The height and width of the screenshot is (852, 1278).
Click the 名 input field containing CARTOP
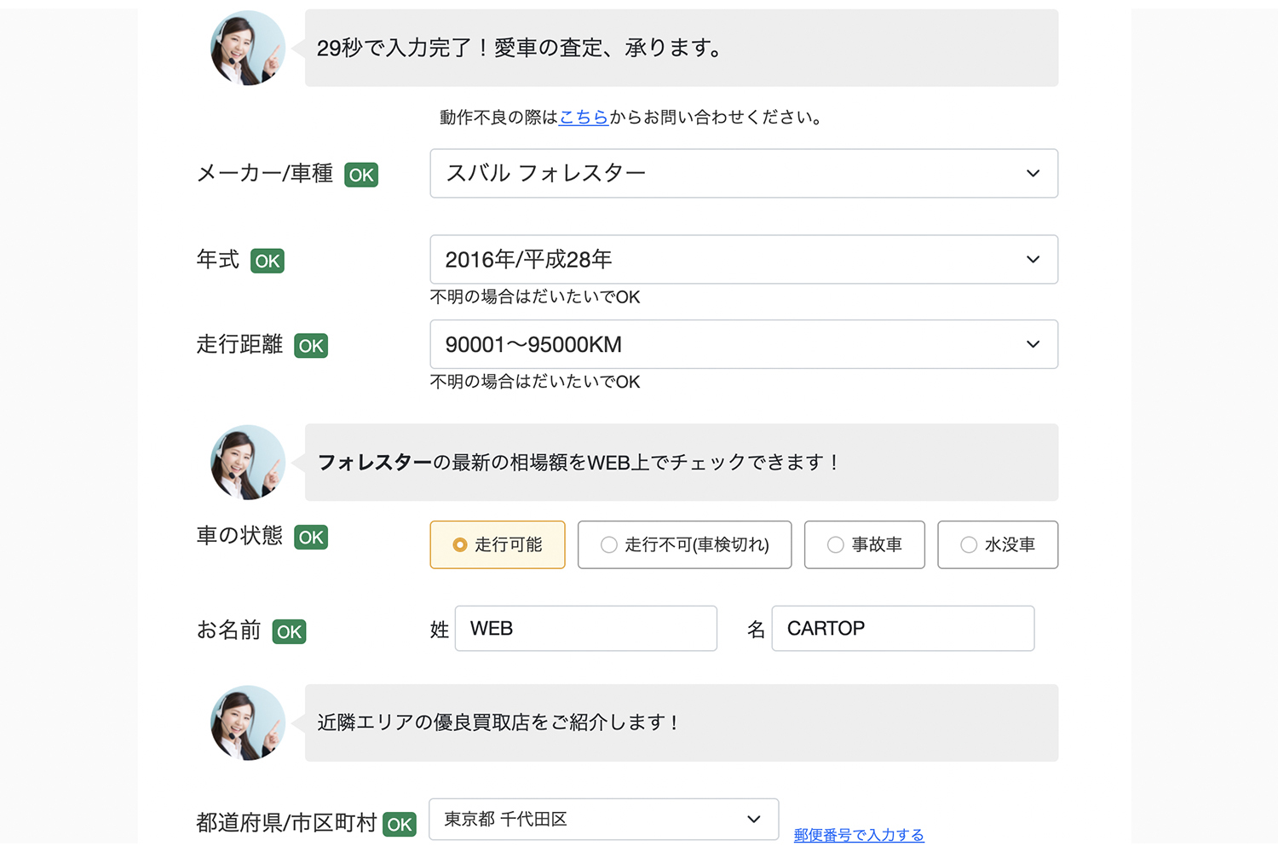[903, 629]
